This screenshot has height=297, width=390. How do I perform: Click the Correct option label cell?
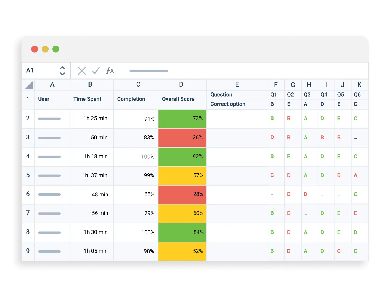(228, 104)
